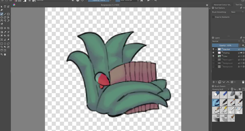The height and width of the screenshot is (131, 245).
Task: Select the Rectangular Selection tool
Action: click(x=2, y=44)
